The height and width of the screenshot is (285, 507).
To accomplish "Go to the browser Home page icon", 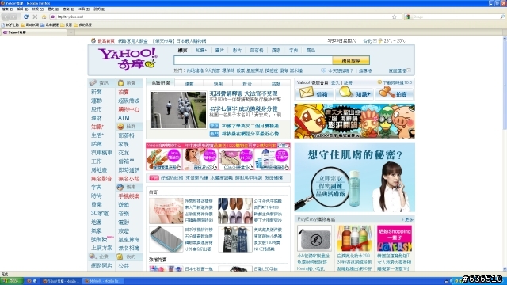I will click(x=44, y=17).
